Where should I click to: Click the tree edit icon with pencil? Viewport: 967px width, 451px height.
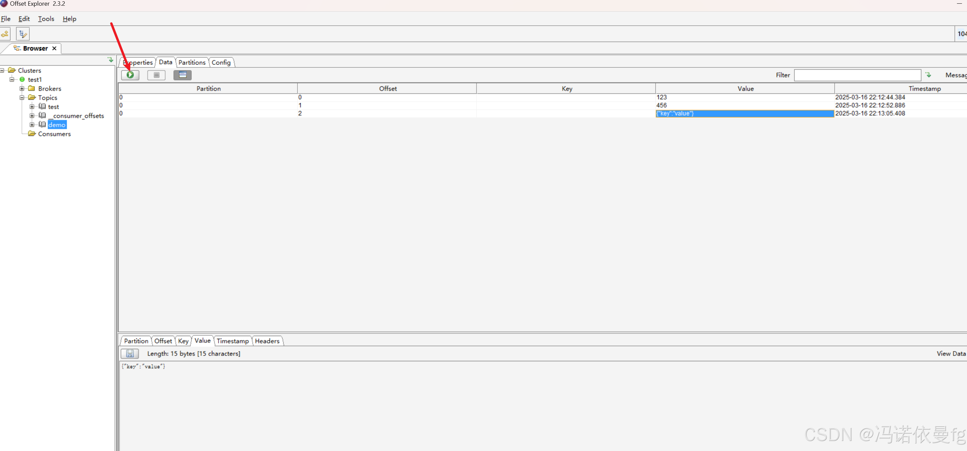pos(23,34)
